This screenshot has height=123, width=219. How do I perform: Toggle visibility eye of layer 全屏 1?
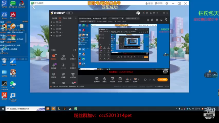coord(51,36)
